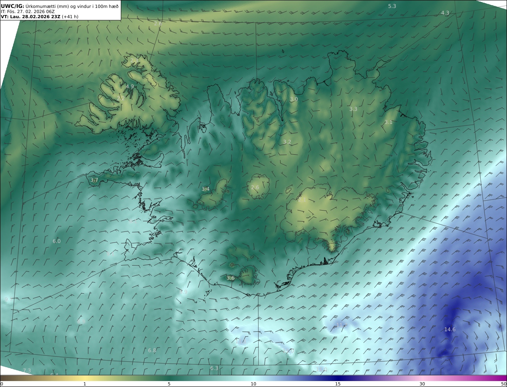Viewport: 507px width, 387px height.
Task: Click the '(+41 h)' forecast offset text
Action: pyautogui.click(x=70, y=17)
